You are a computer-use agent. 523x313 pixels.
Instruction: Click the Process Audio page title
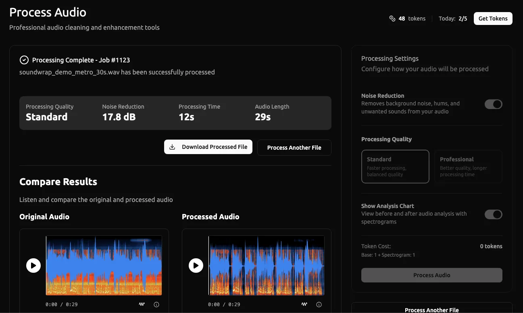(x=48, y=12)
